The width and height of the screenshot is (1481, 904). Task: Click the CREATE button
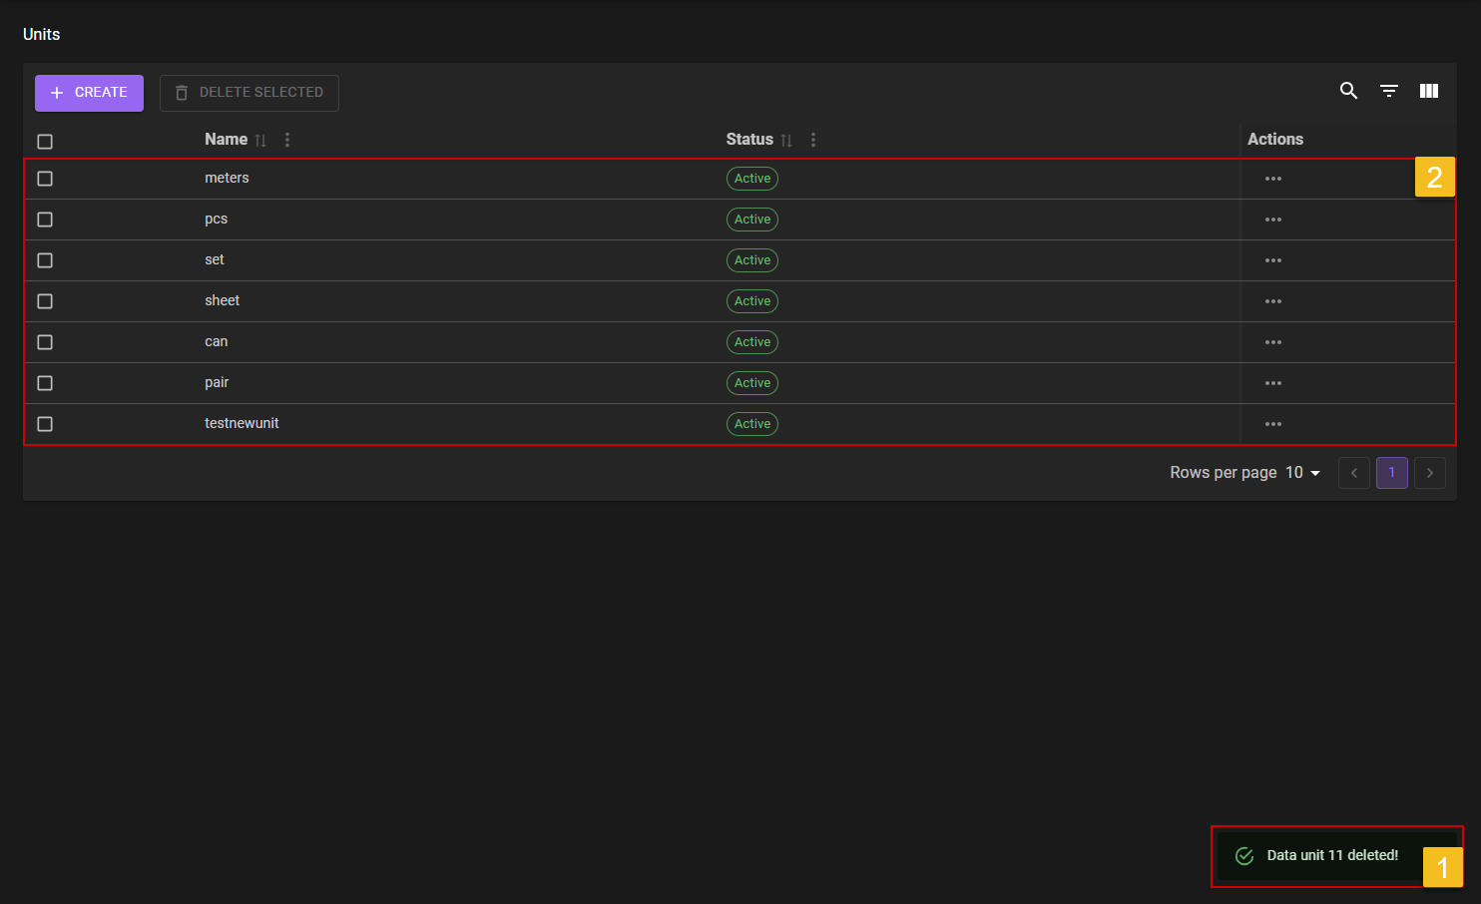[89, 93]
